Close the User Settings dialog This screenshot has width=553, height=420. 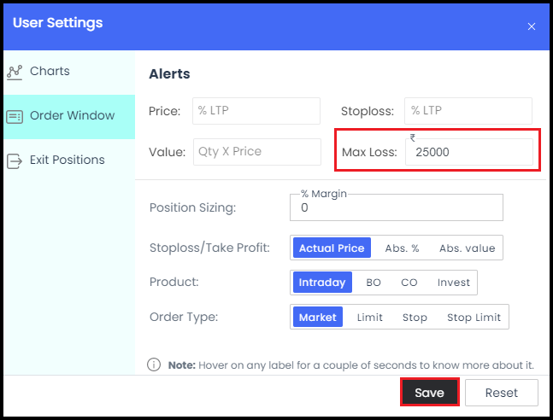click(531, 26)
